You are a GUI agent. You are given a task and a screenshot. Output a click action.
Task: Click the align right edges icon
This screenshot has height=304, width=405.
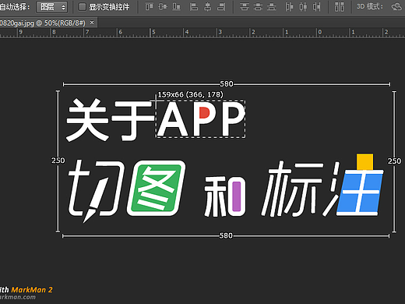(221, 7)
